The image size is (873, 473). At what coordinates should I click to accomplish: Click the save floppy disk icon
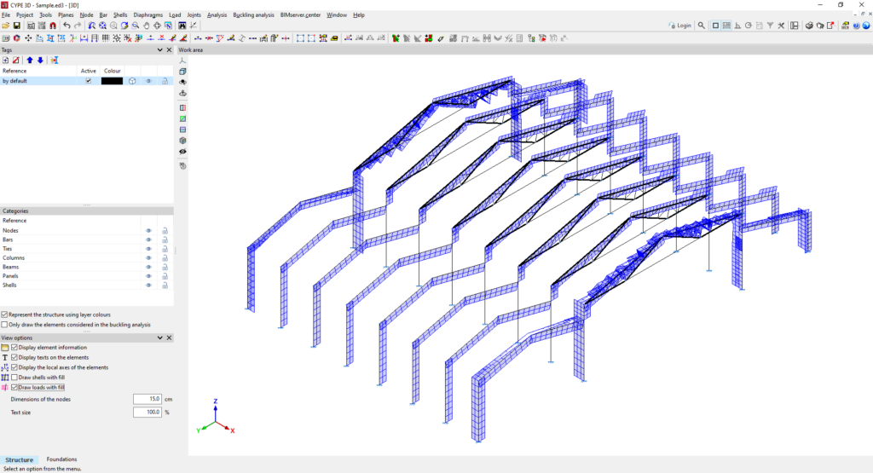(17, 26)
